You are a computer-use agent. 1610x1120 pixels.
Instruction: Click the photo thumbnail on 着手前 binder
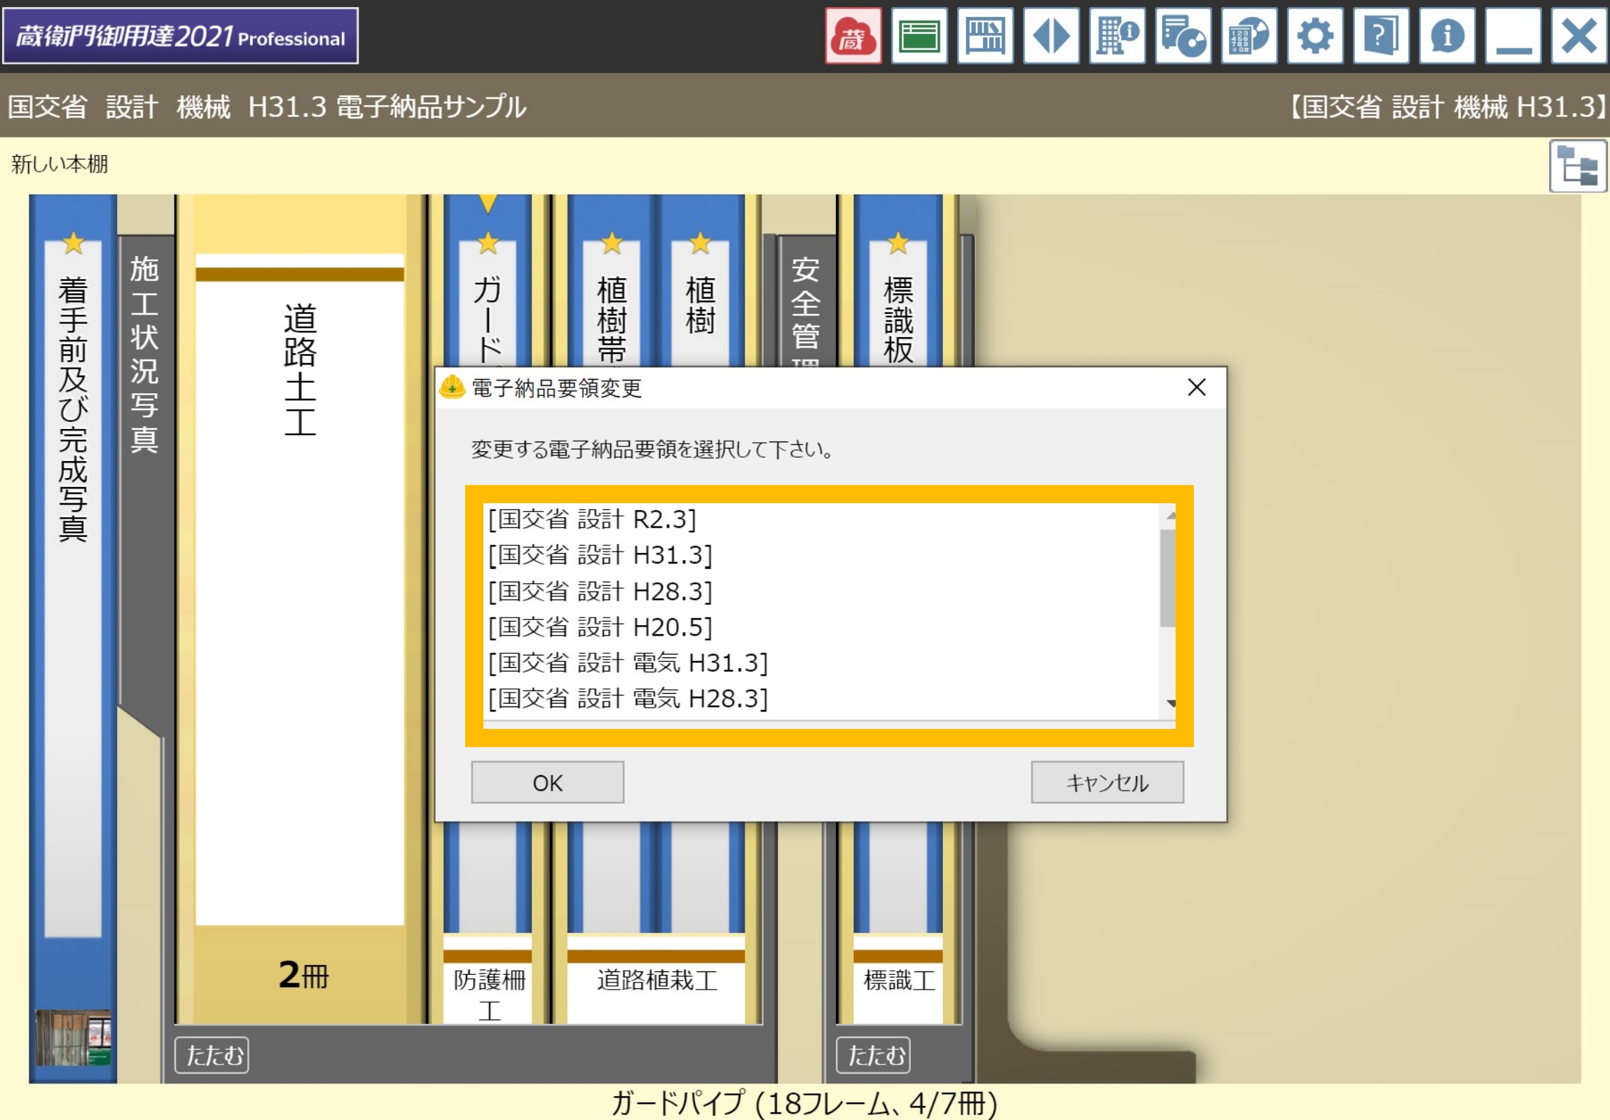point(73,1038)
